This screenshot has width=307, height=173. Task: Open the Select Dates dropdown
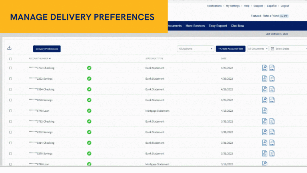[x=288, y=49]
